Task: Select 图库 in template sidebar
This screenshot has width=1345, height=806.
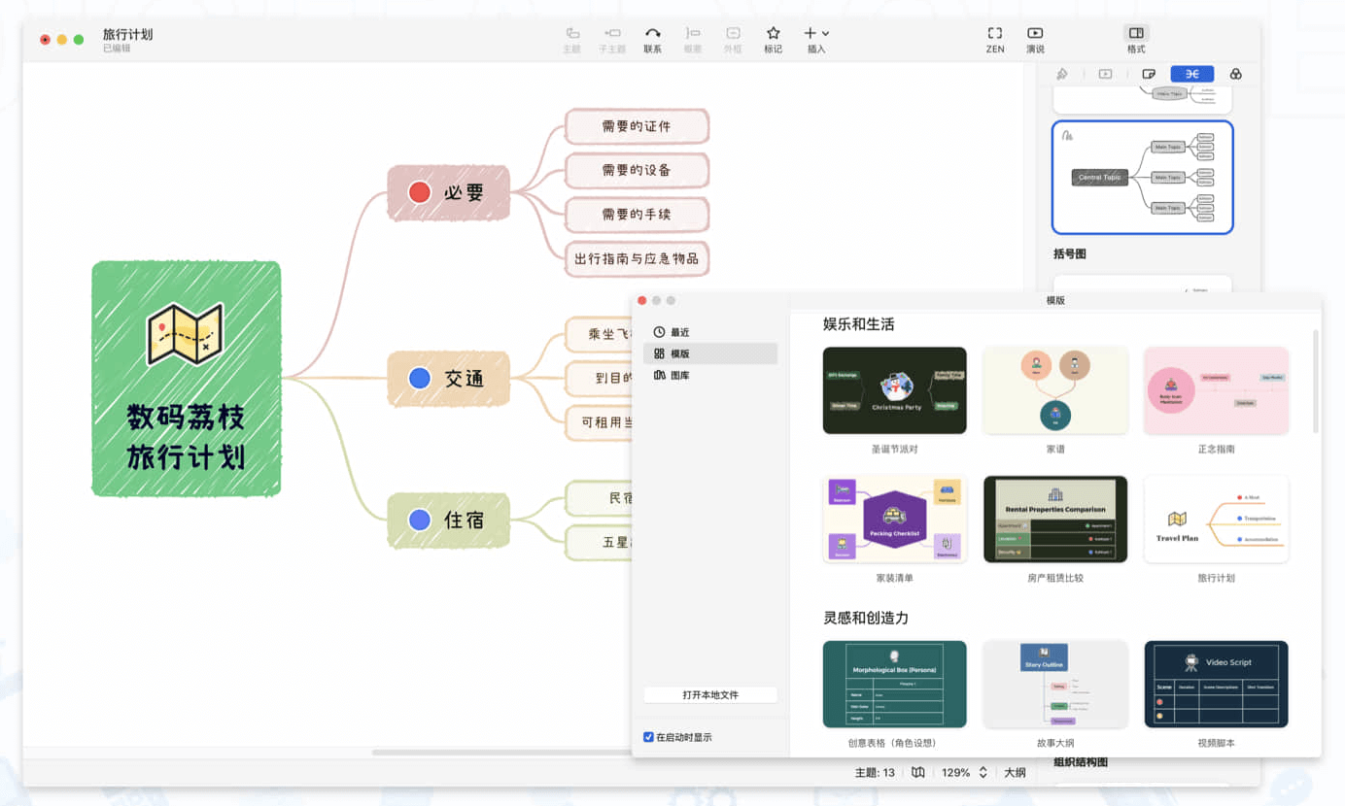Action: tap(679, 375)
